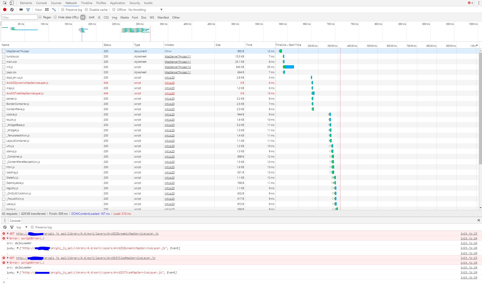This screenshot has width=482, height=284.
Task: Switch to the Audits tab
Action: [x=148, y=3]
